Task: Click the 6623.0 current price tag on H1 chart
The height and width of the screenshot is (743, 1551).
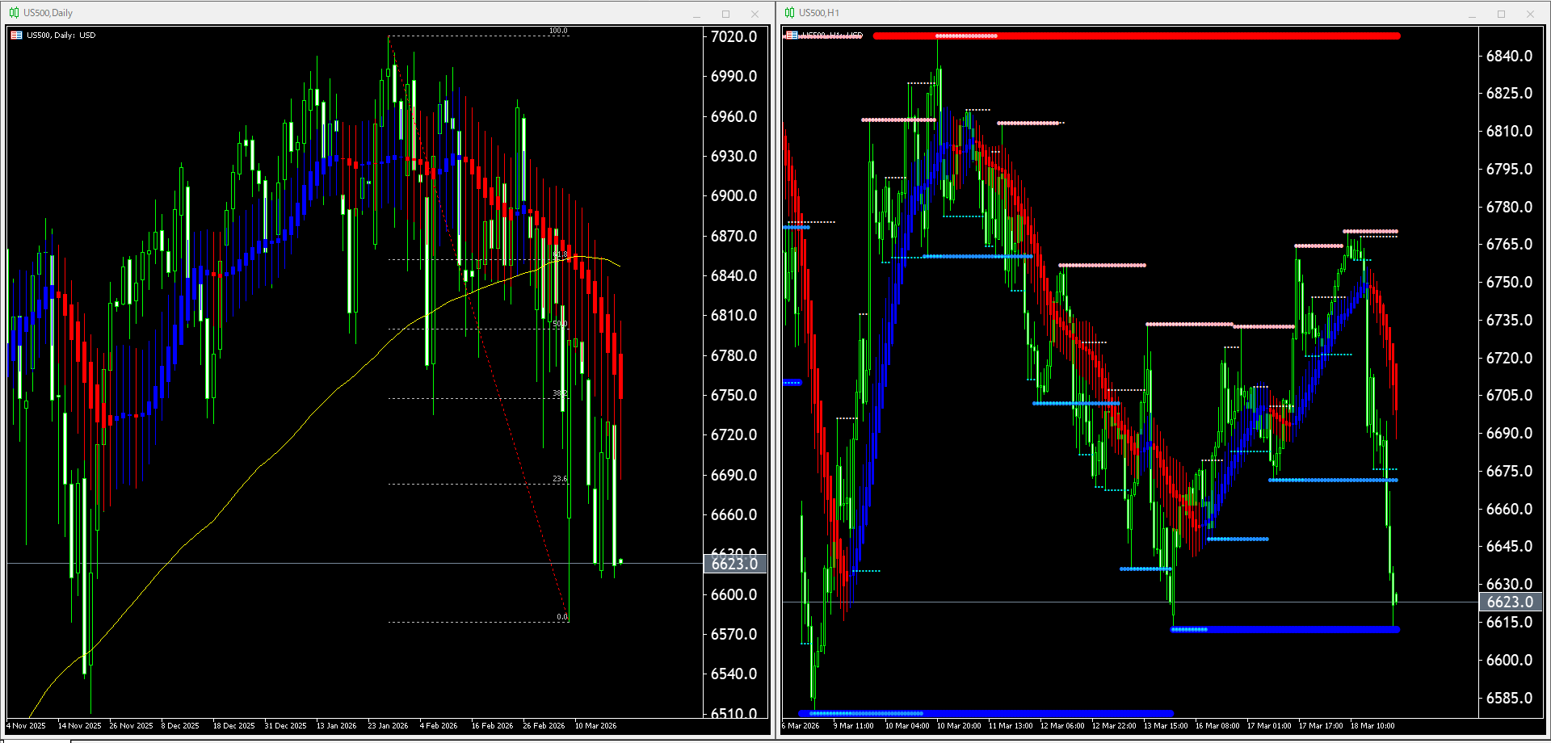Action: 1510,602
